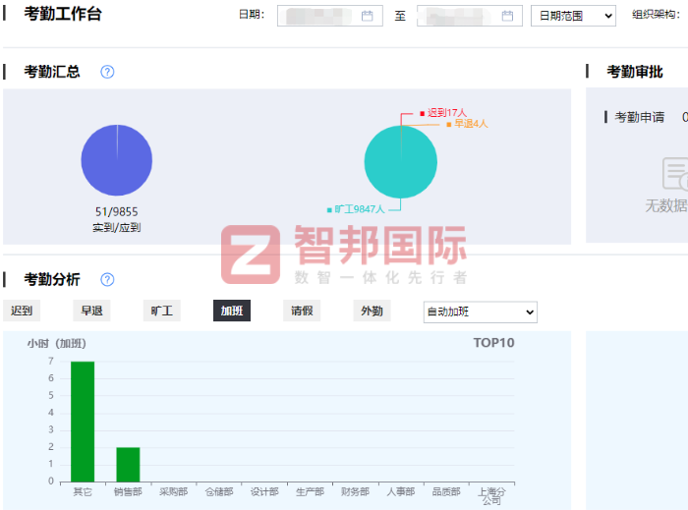Open the start date calendar icon
The width and height of the screenshot is (688, 510).
point(368,16)
